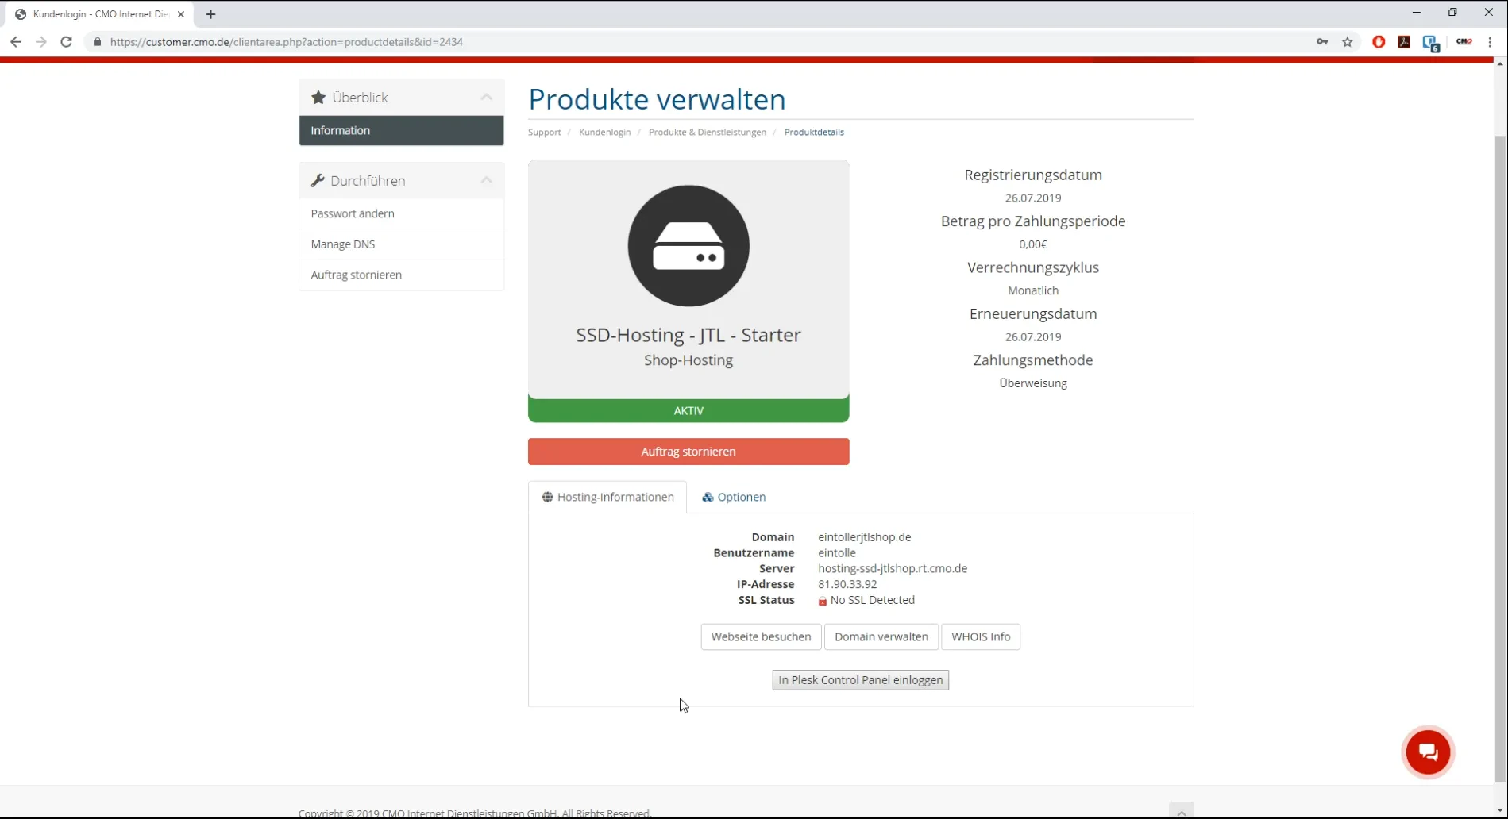Click Domain verwalten button
This screenshot has width=1508, height=819.
[x=881, y=636]
